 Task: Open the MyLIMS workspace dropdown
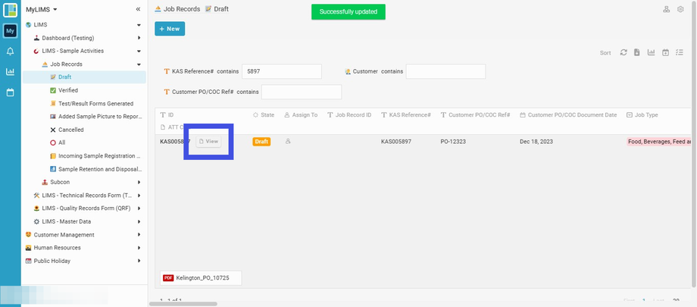click(x=42, y=9)
